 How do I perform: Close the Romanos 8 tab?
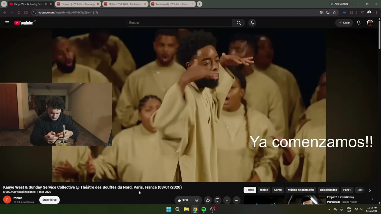coord(192,4)
